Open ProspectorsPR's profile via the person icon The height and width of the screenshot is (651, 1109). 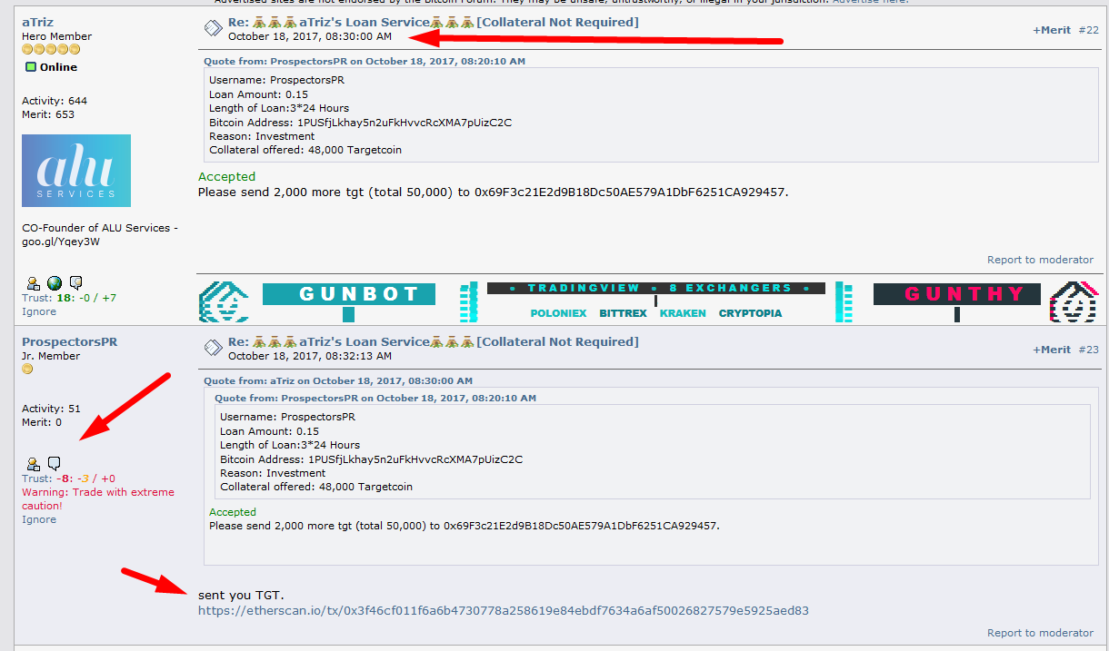(33, 464)
